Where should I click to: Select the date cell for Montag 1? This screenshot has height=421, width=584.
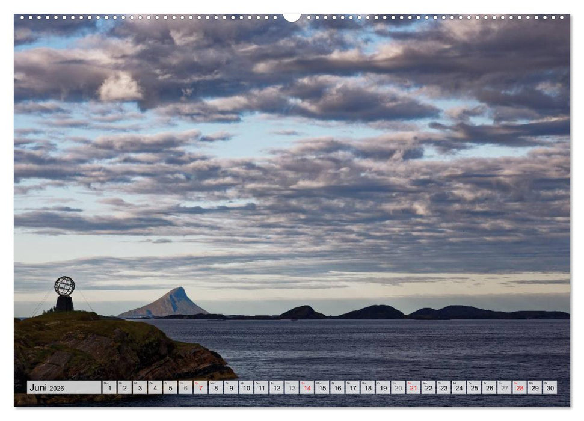point(109,387)
